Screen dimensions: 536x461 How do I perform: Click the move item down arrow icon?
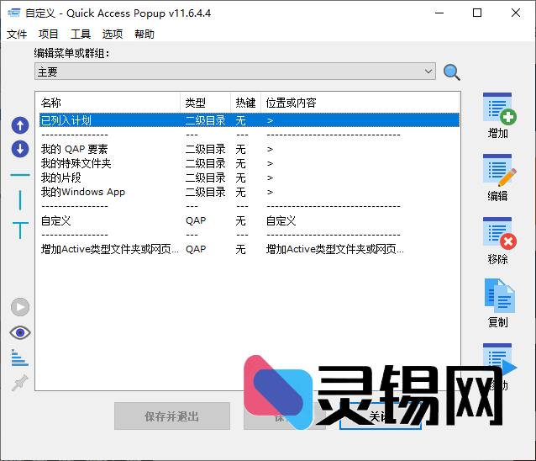(20, 149)
